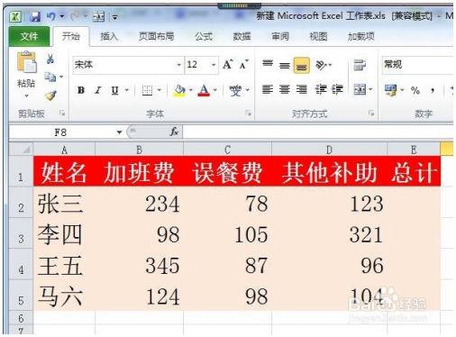Expand the Name Box dropdown arrow
This screenshot has width=456, height=337.
tap(119, 132)
